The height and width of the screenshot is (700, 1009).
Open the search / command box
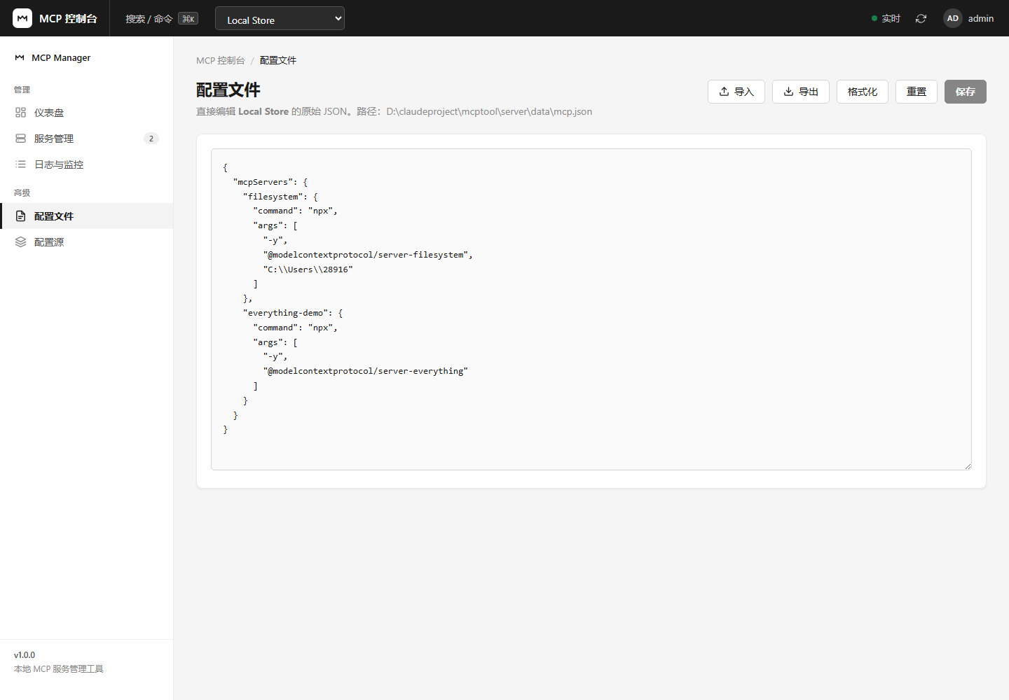pyautogui.click(x=161, y=19)
